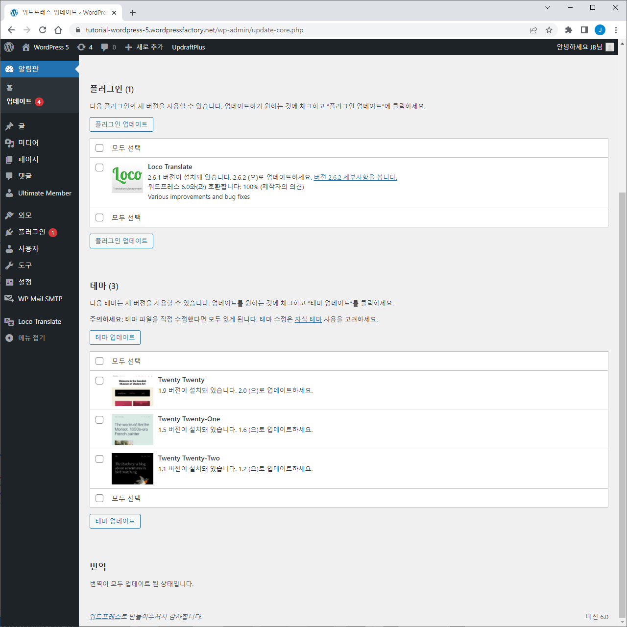Viewport: 627px width, 627px height.
Task: Click the upper 테마 업데이트 button
Action: point(115,338)
